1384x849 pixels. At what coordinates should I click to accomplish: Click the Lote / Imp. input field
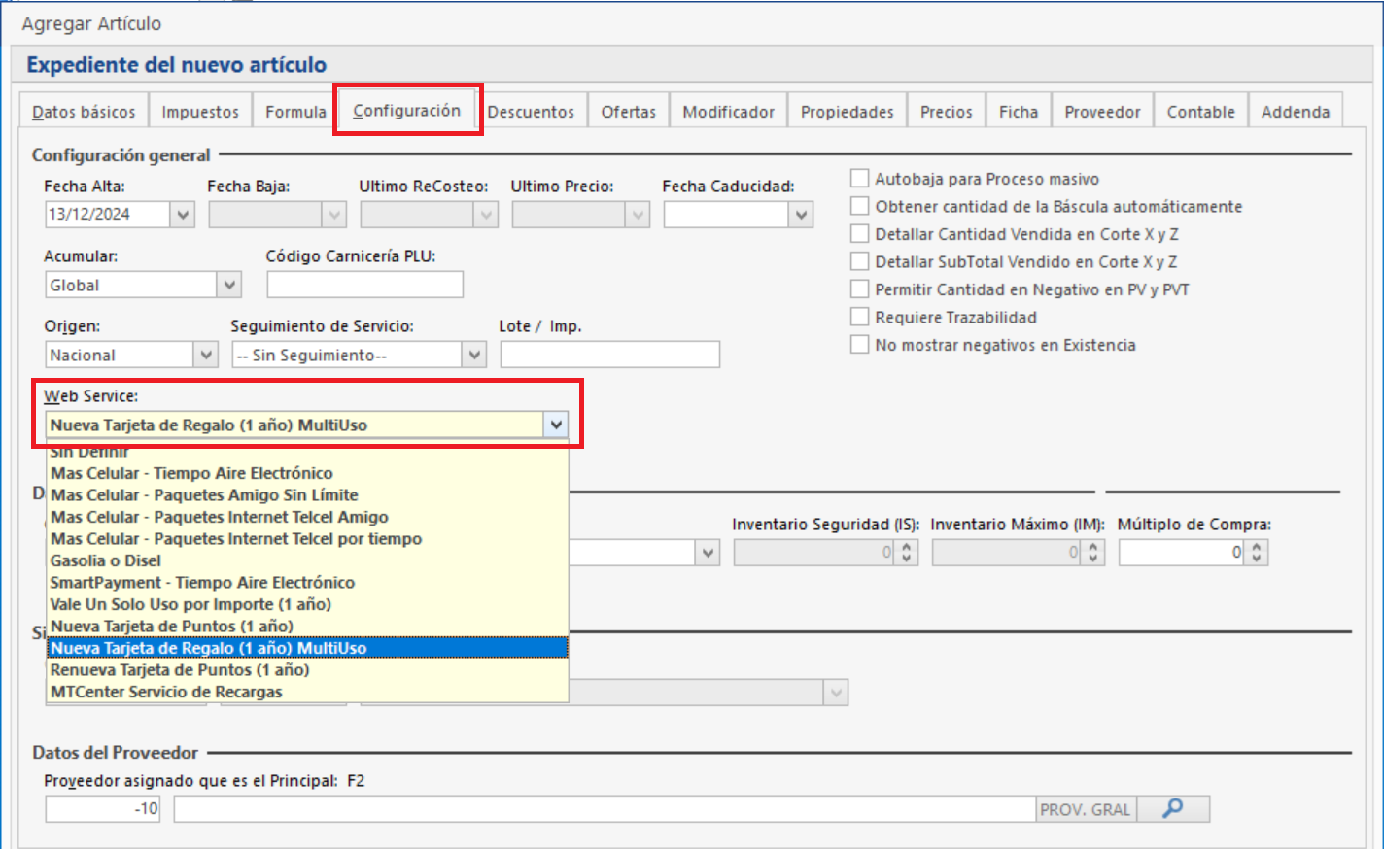[x=610, y=355]
